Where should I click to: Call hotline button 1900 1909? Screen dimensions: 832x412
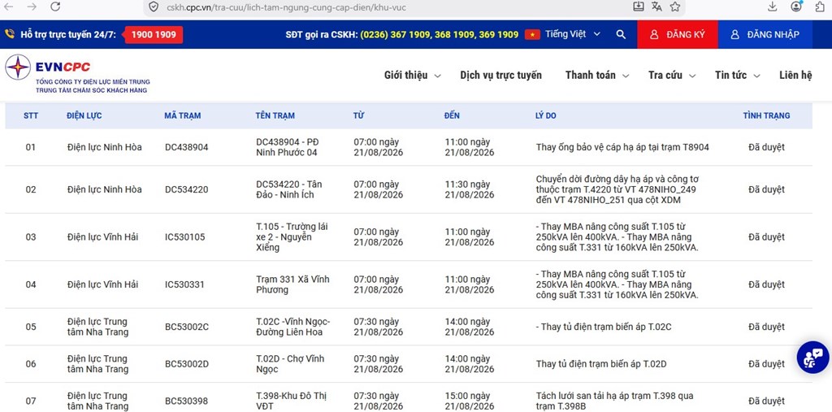coord(154,34)
